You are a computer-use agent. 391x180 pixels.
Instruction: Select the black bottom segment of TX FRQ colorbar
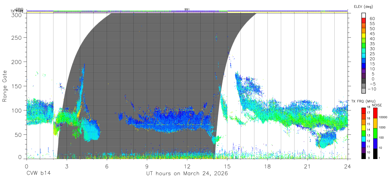coord(364,156)
